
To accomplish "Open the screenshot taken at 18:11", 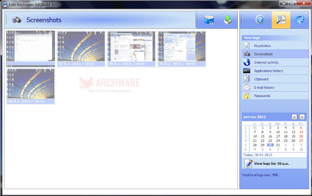I will [x=31, y=86].
